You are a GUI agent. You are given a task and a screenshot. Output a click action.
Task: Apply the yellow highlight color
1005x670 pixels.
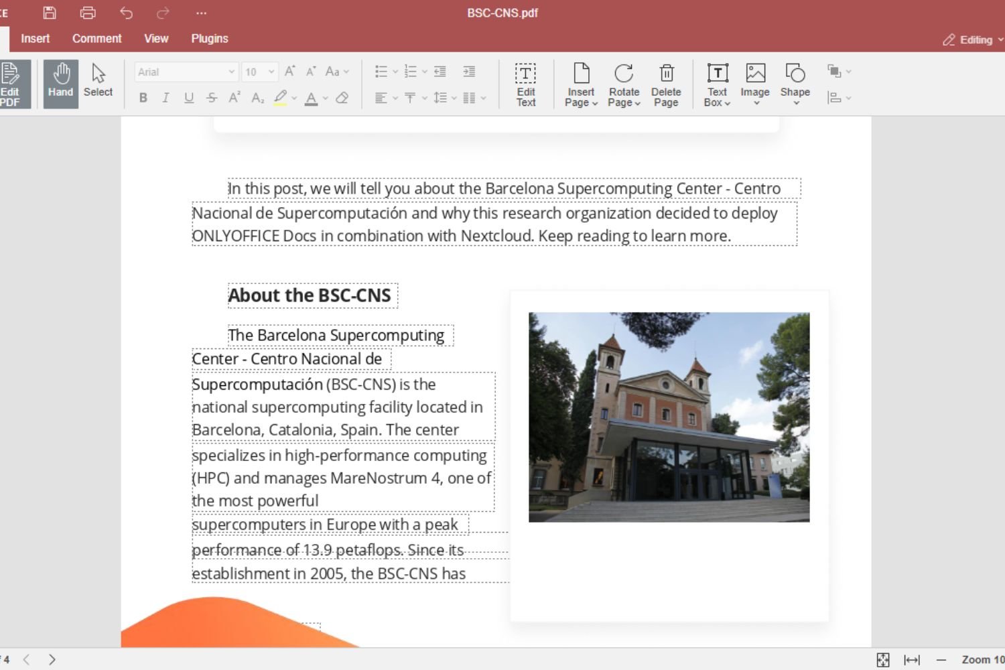(x=280, y=98)
